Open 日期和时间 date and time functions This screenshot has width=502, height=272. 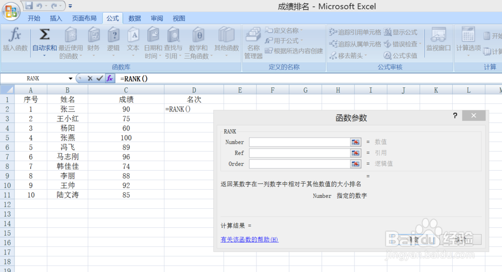153,43
